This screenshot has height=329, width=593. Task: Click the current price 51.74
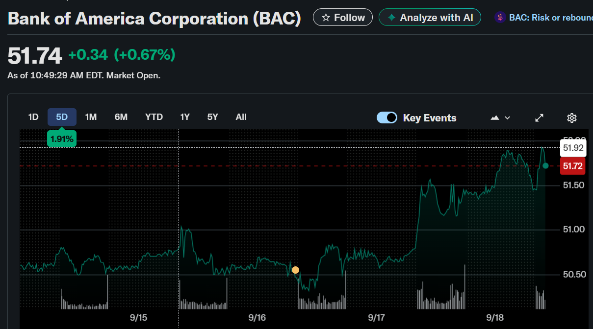click(x=35, y=56)
